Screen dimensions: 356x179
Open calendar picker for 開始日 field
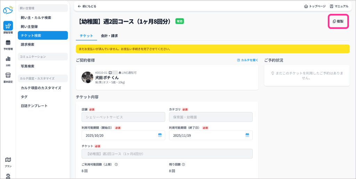[160, 135]
